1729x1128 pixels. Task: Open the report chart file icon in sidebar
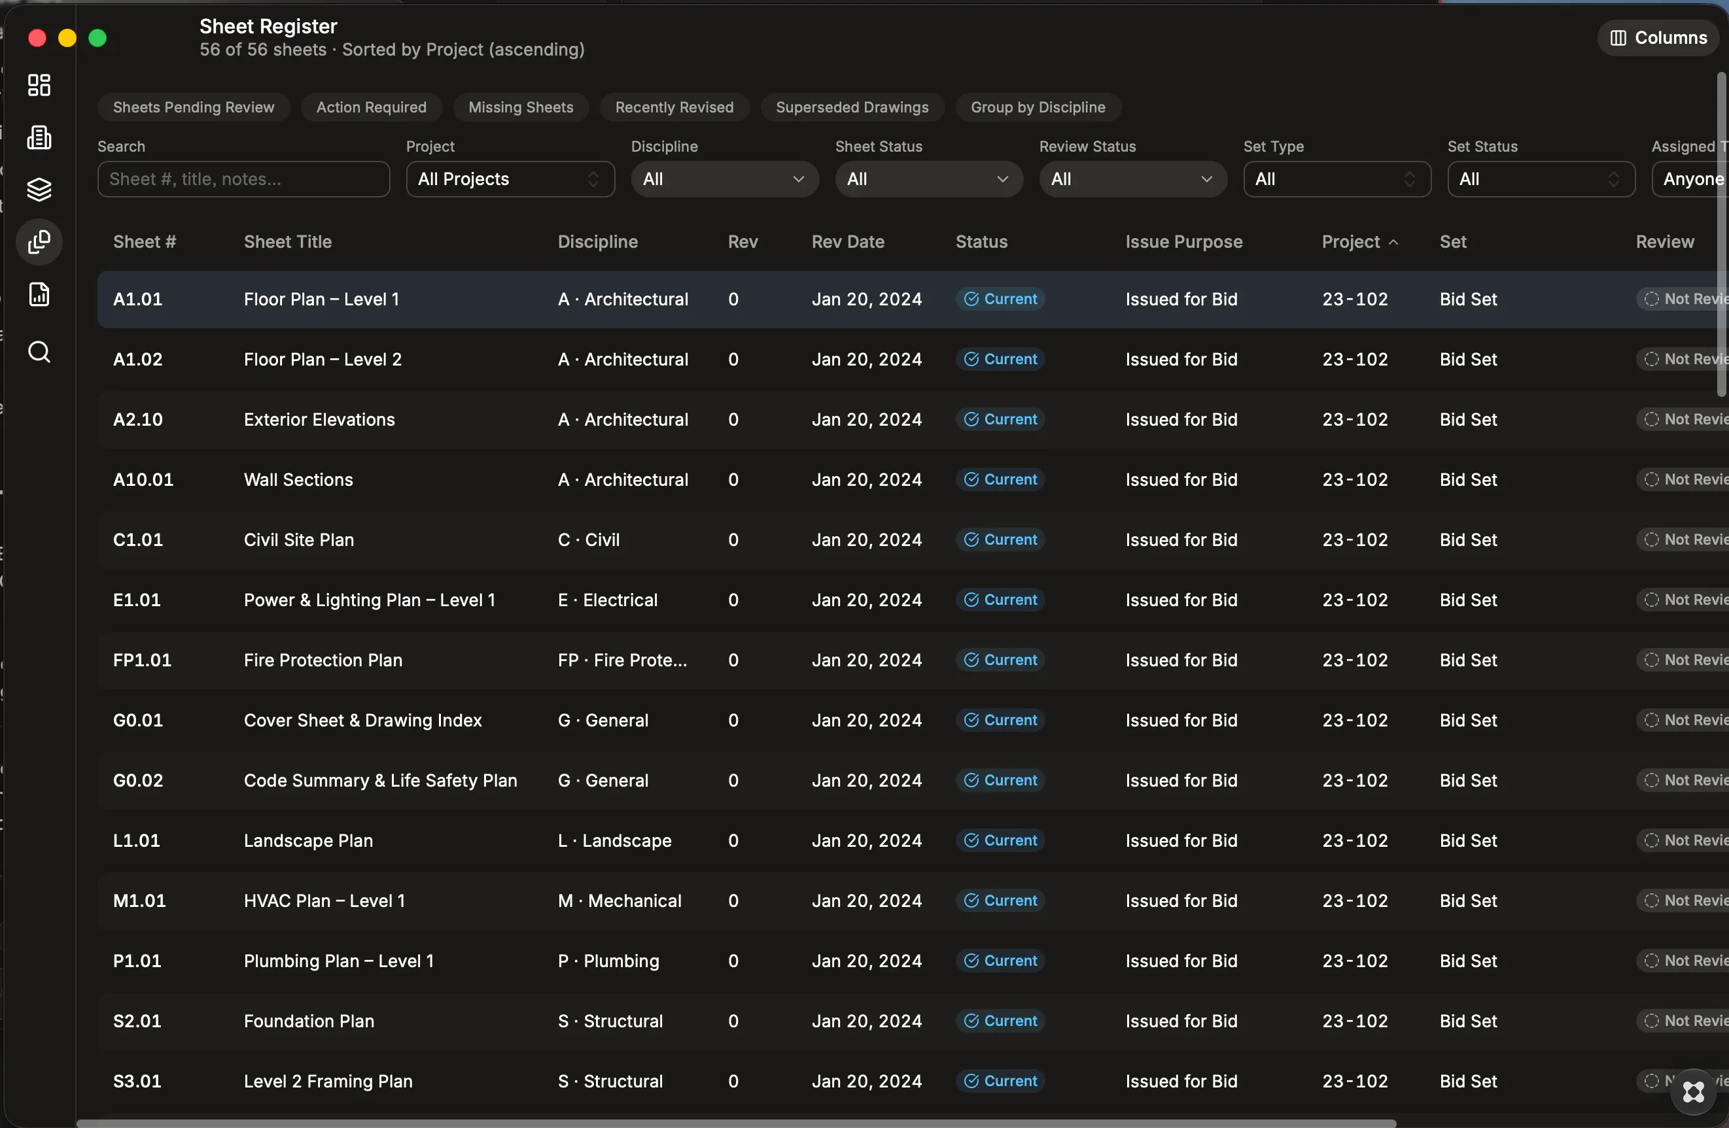point(39,294)
